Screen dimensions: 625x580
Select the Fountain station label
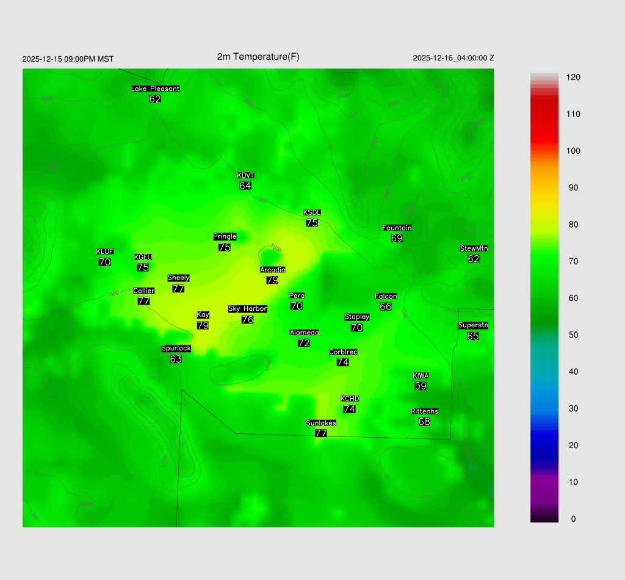[397, 228]
